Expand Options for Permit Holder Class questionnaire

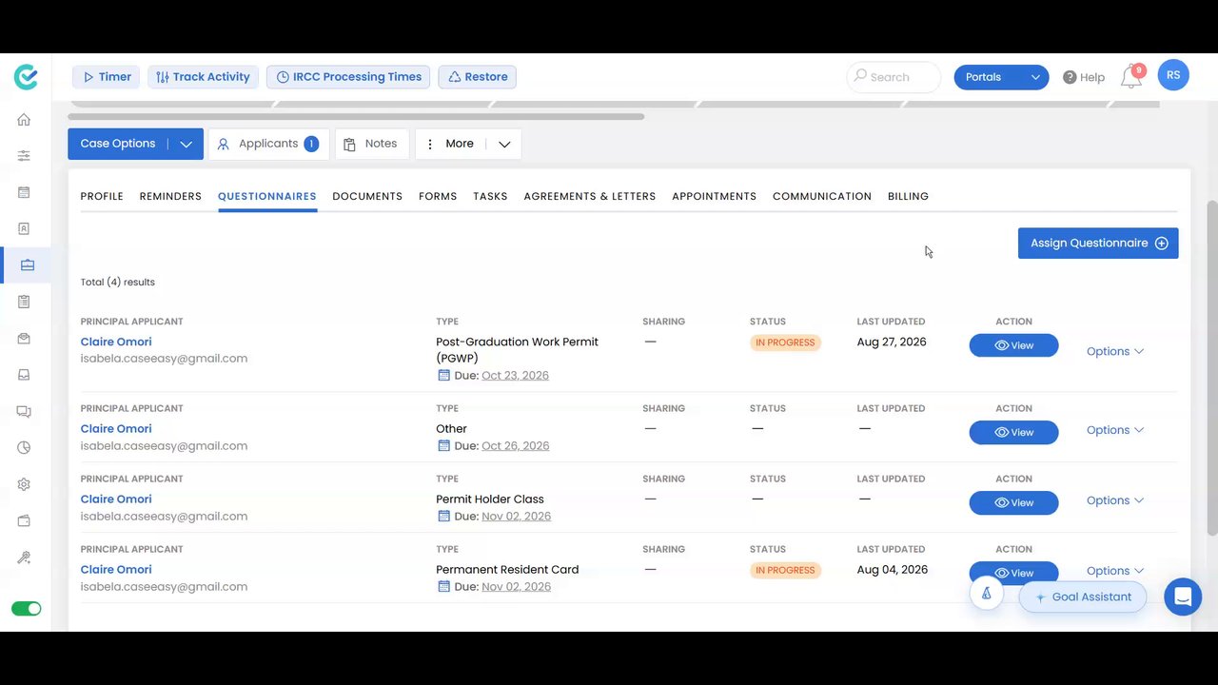click(x=1115, y=500)
